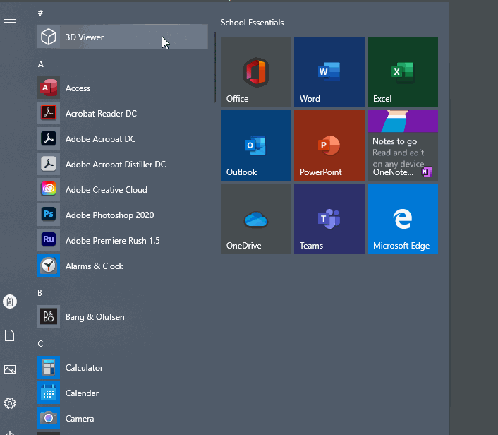Image resolution: width=498 pixels, height=435 pixels.
Task: Open the PowerPoint tile
Action: (x=329, y=145)
